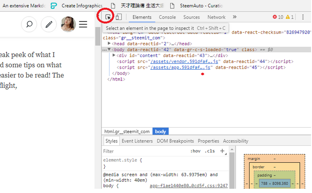Click the border label in box model

(x=258, y=167)
